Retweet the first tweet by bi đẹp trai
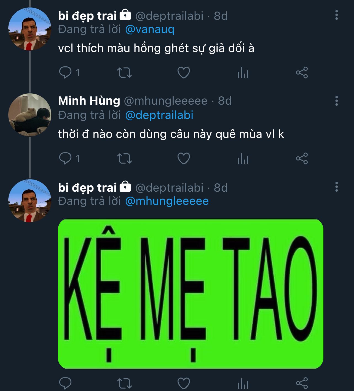 pyautogui.click(x=125, y=73)
